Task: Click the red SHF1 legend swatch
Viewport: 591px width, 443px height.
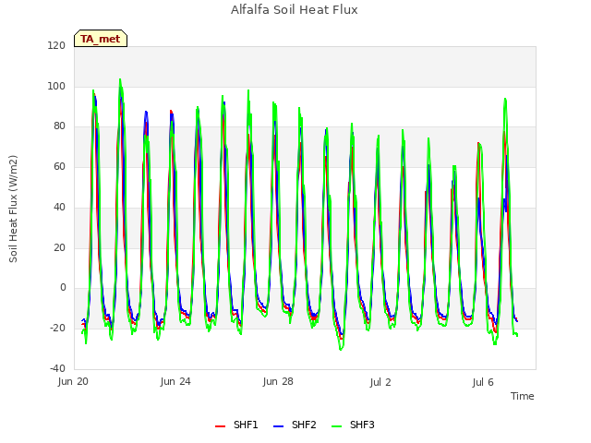Action: pos(220,426)
